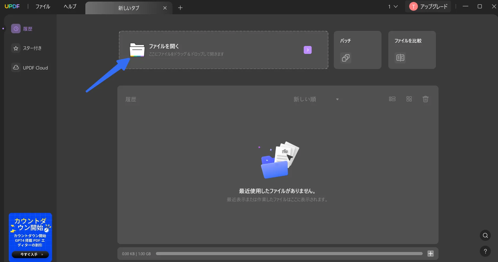Minimize the UPDF window
Image resolution: width=498 pixels, height=262 pixels.
465,6
